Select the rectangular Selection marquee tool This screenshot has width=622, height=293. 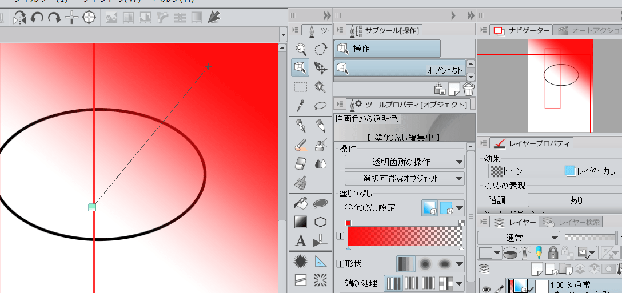tap(301, 86)
